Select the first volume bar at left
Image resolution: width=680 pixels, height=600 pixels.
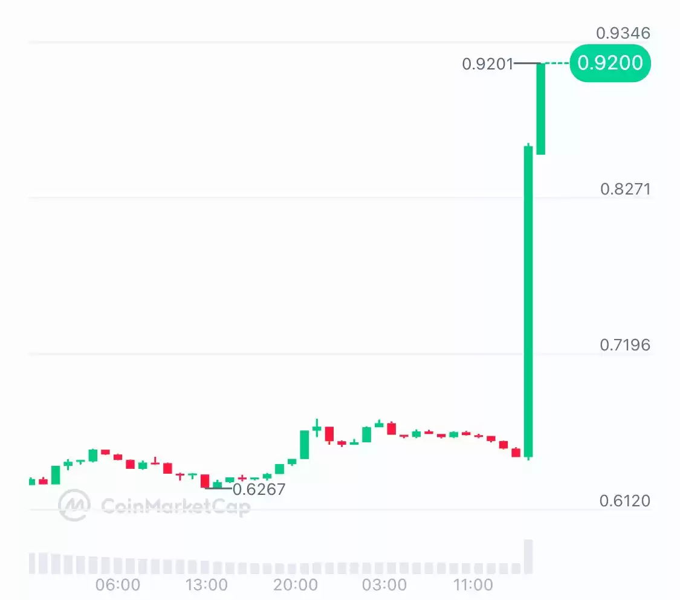click(x=31, y=563)
